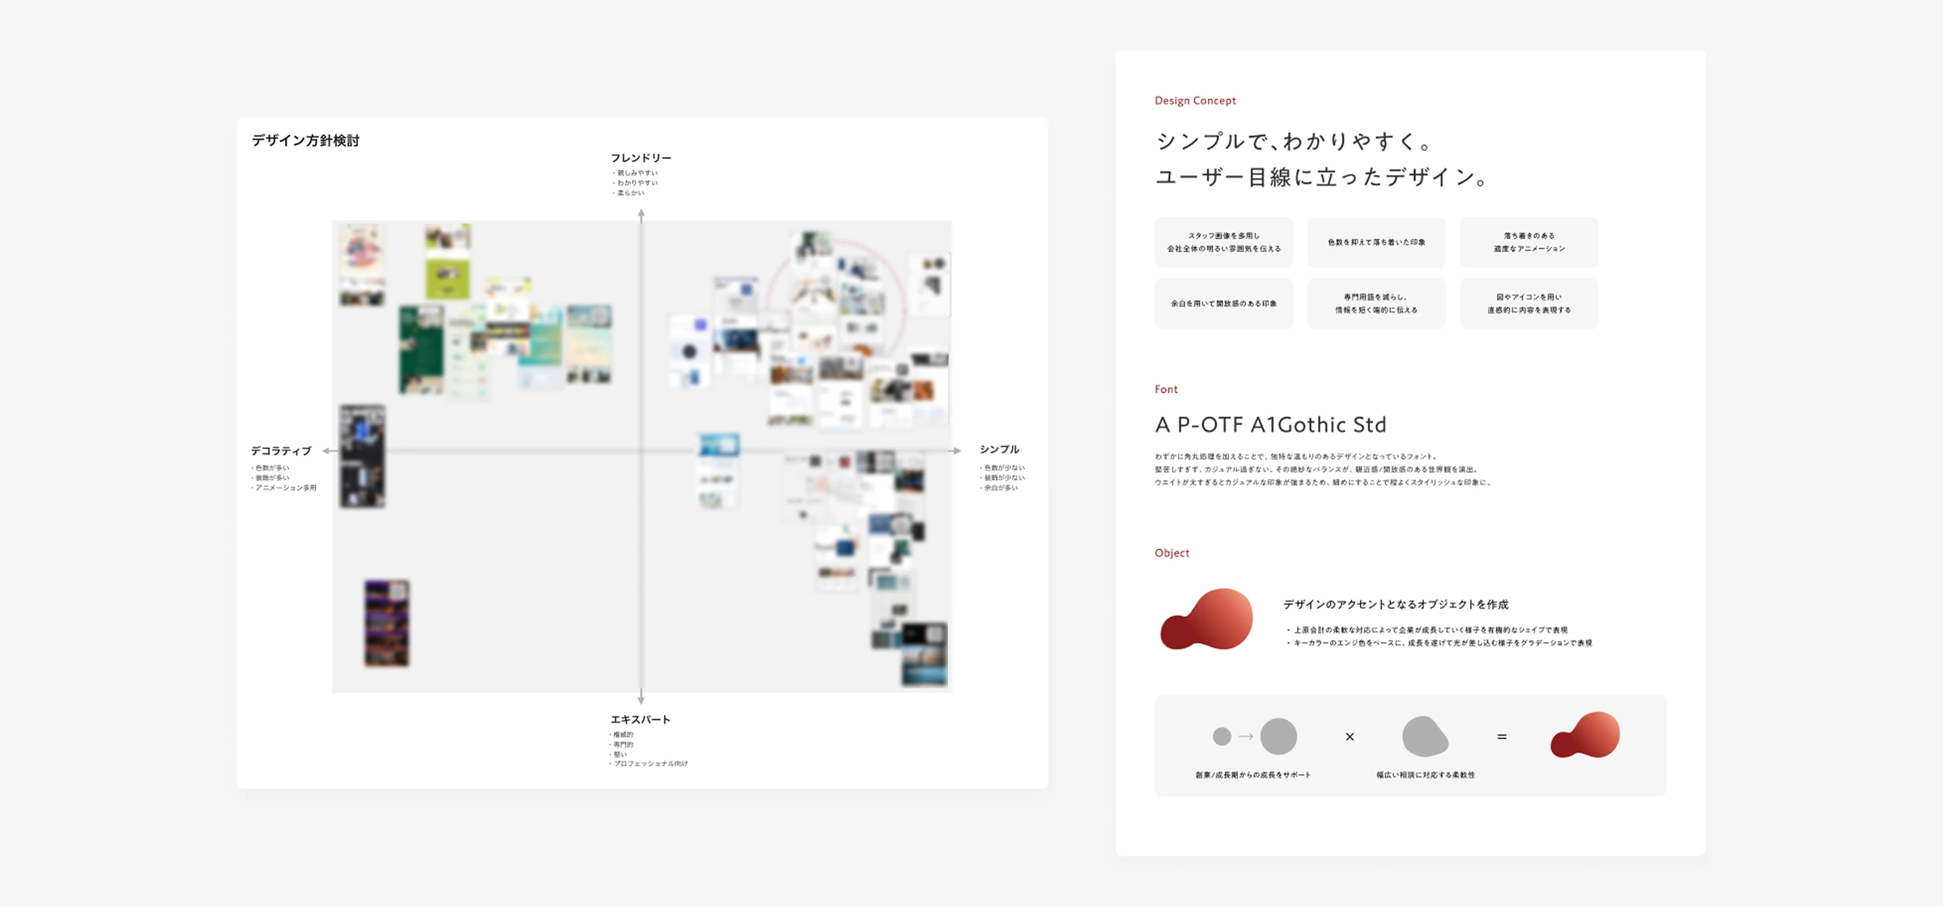Click the Design Concept heading
Viewport: 1943px width, 907px height.
tap(1195, 100)
